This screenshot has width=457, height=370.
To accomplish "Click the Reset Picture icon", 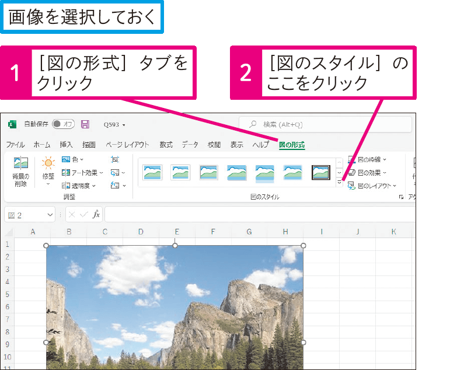I will [118, 186].
